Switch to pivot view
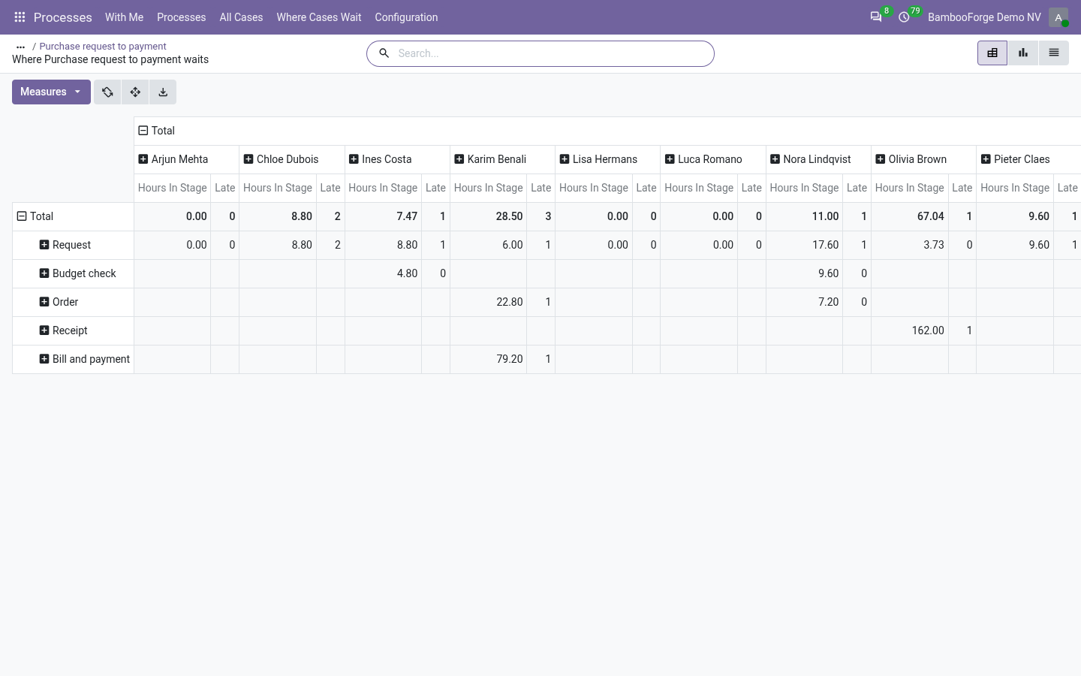Screen dimensions: 1081x676 pyautogui.click(x=992, y=53)
